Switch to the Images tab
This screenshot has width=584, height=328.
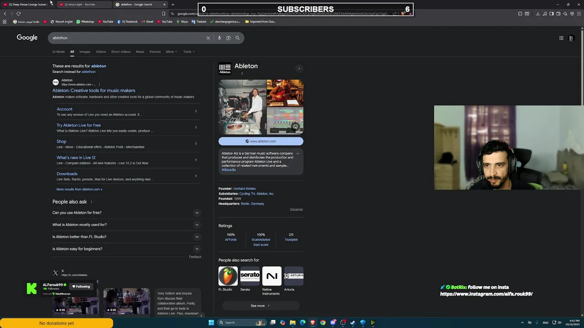click(x=85, y=51)
